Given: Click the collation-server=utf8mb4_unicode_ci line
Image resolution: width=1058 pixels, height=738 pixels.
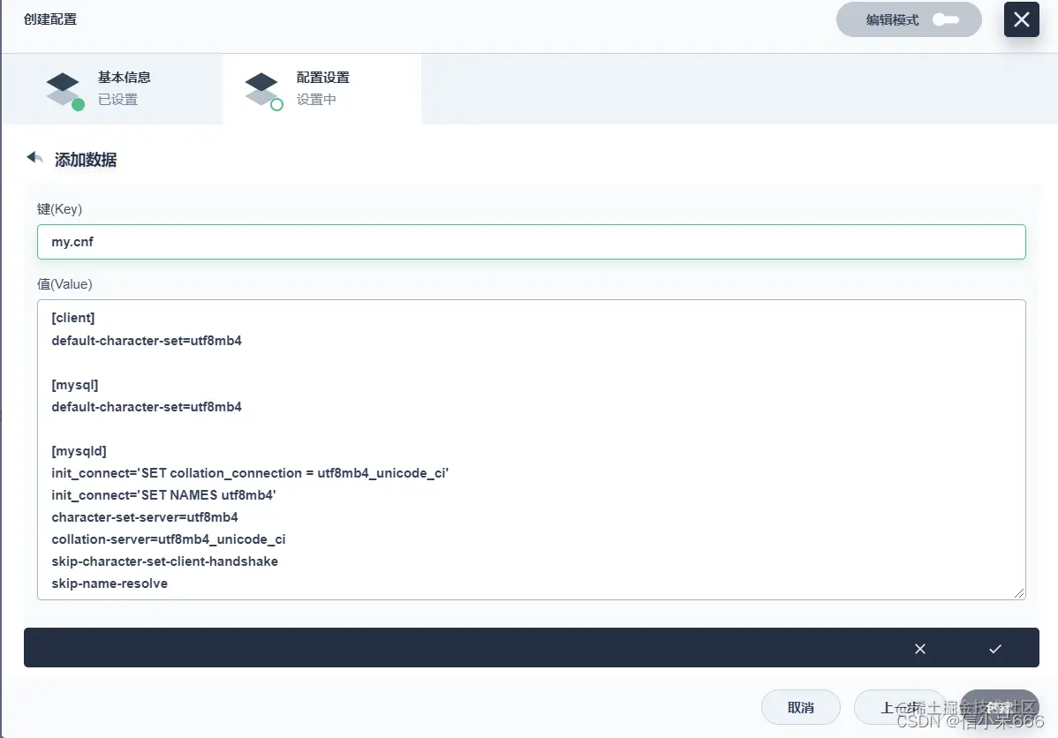Looking at the screenshot, I should click(x=169, y=539).
